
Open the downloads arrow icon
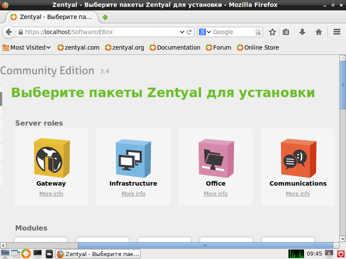pos(302,32)
